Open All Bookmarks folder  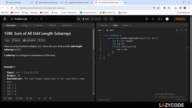click(x=184, y=13)
